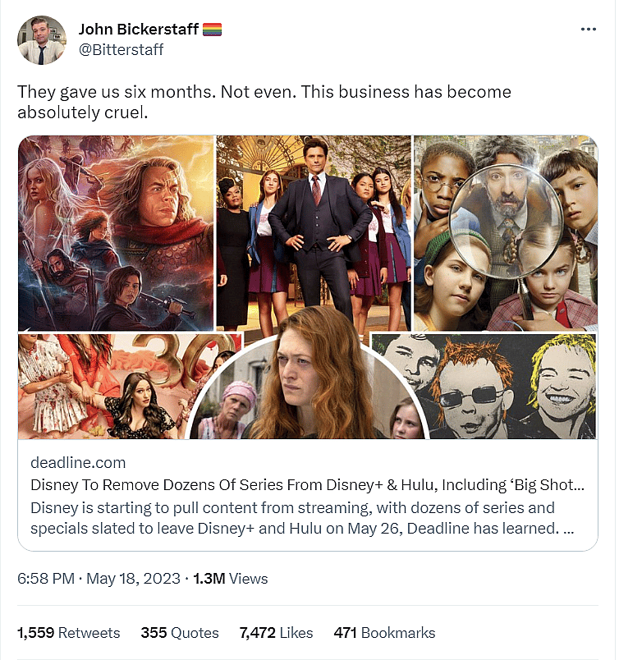The width and height of the screenshot is (619, 660).
Task: Click the tweet text about six months
Action: click(x=263, y=101)
